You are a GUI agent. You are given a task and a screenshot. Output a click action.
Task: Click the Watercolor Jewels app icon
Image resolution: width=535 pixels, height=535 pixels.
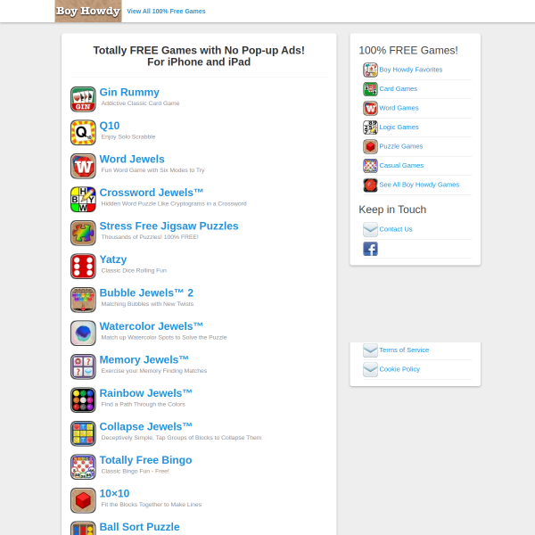tap(83, 333)
